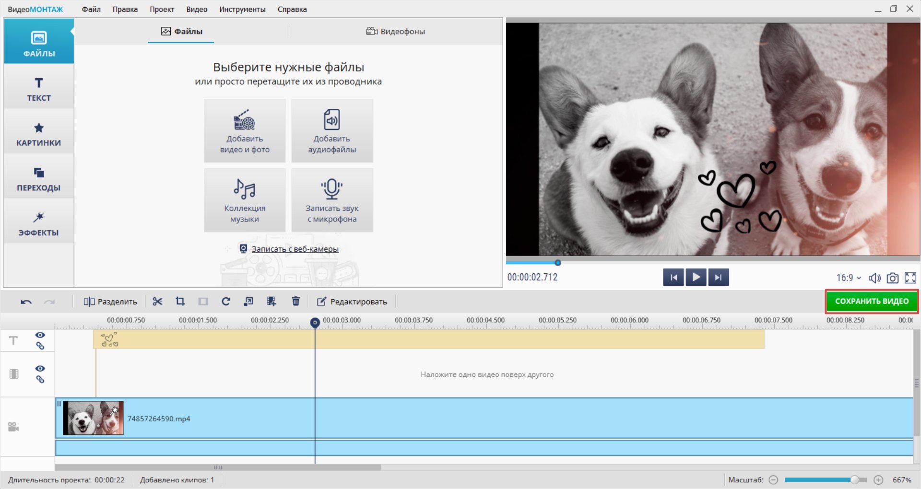Hide the text track with eye icon
This screenshot has width=921, height=489.
pyautogui.click(x=40, y=335)
